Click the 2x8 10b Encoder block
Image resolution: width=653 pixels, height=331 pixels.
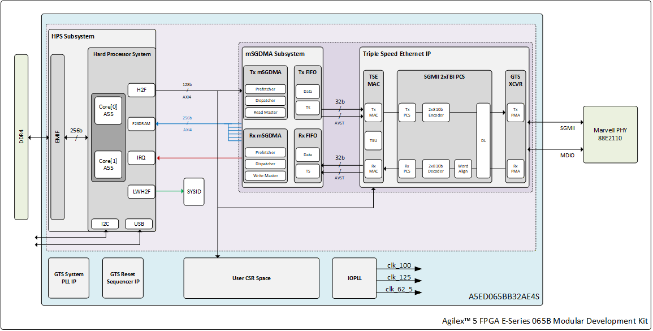436,113
